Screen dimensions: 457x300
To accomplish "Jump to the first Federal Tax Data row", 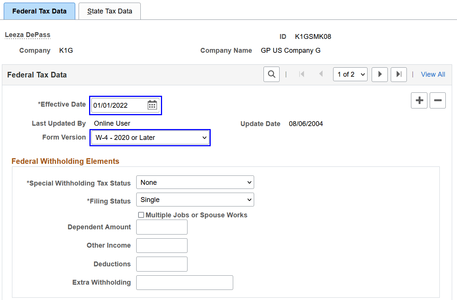I will tap(302, 74).
